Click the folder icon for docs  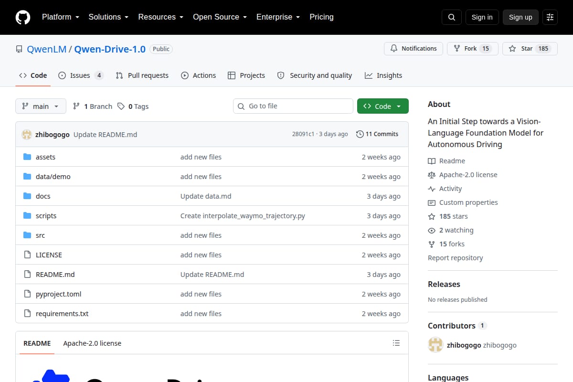(x=27, y=196)
